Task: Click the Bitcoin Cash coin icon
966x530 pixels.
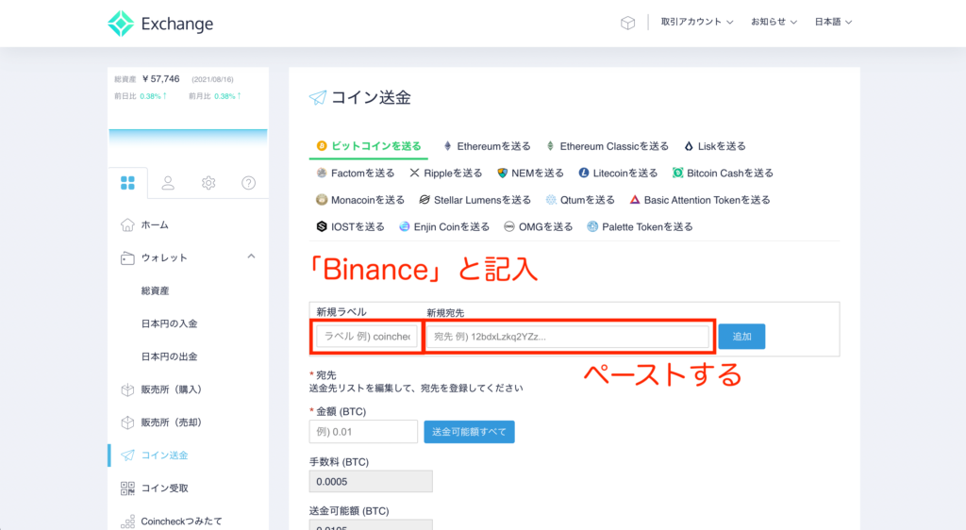Action: point(677,173)
